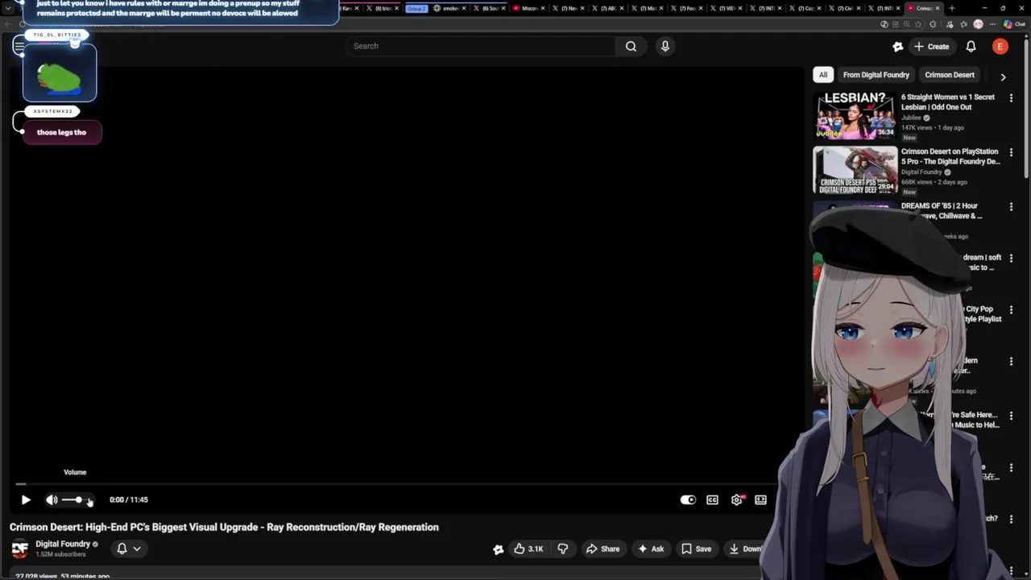1031x580 pixels.
Task: Open the player settings gear
Action: (x=736, y=499)
